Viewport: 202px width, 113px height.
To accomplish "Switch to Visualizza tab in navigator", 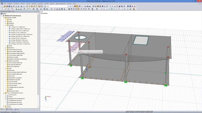I will pos(9,110).
